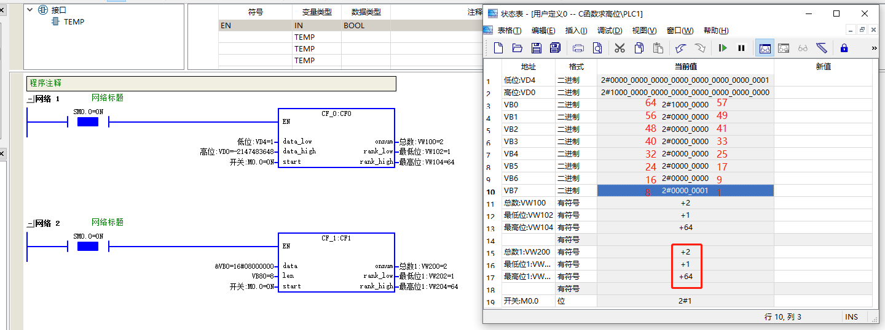Click the Print Preview icon
The height and width of the screenshot is (330, 885).
597,48
